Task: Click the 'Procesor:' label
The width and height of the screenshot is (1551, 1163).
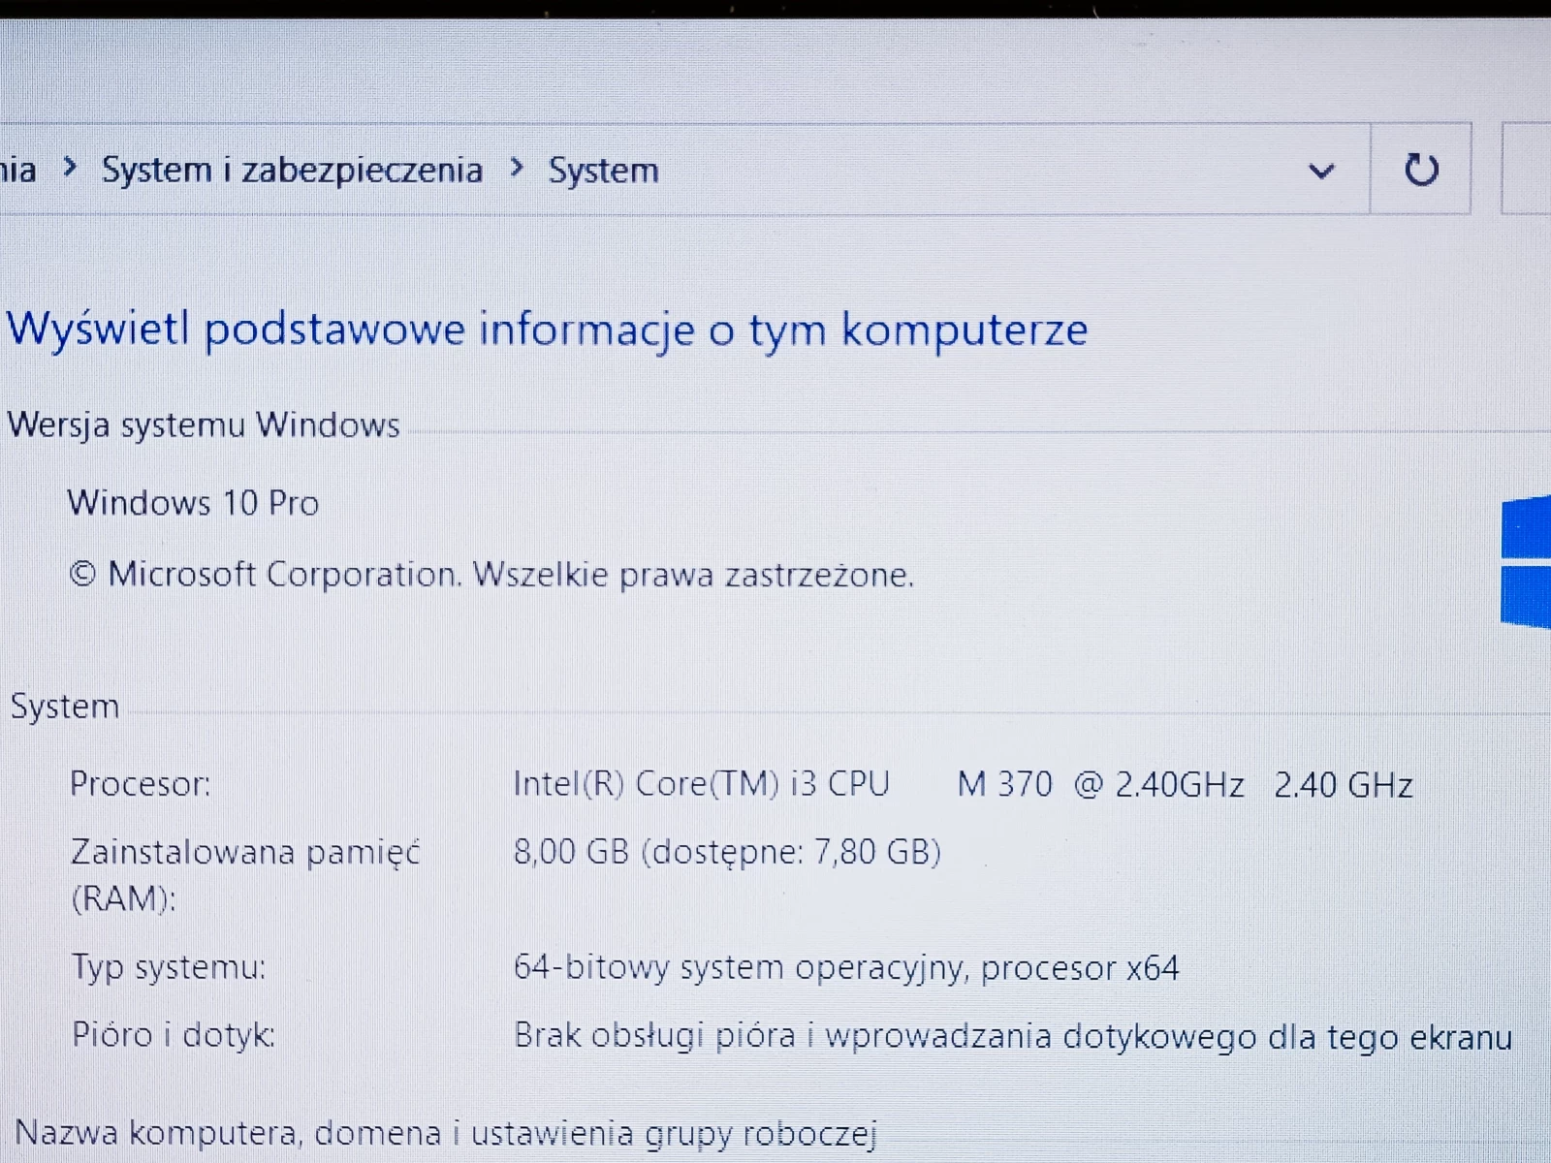Action: pyautogui.click(x=140, y=784)
